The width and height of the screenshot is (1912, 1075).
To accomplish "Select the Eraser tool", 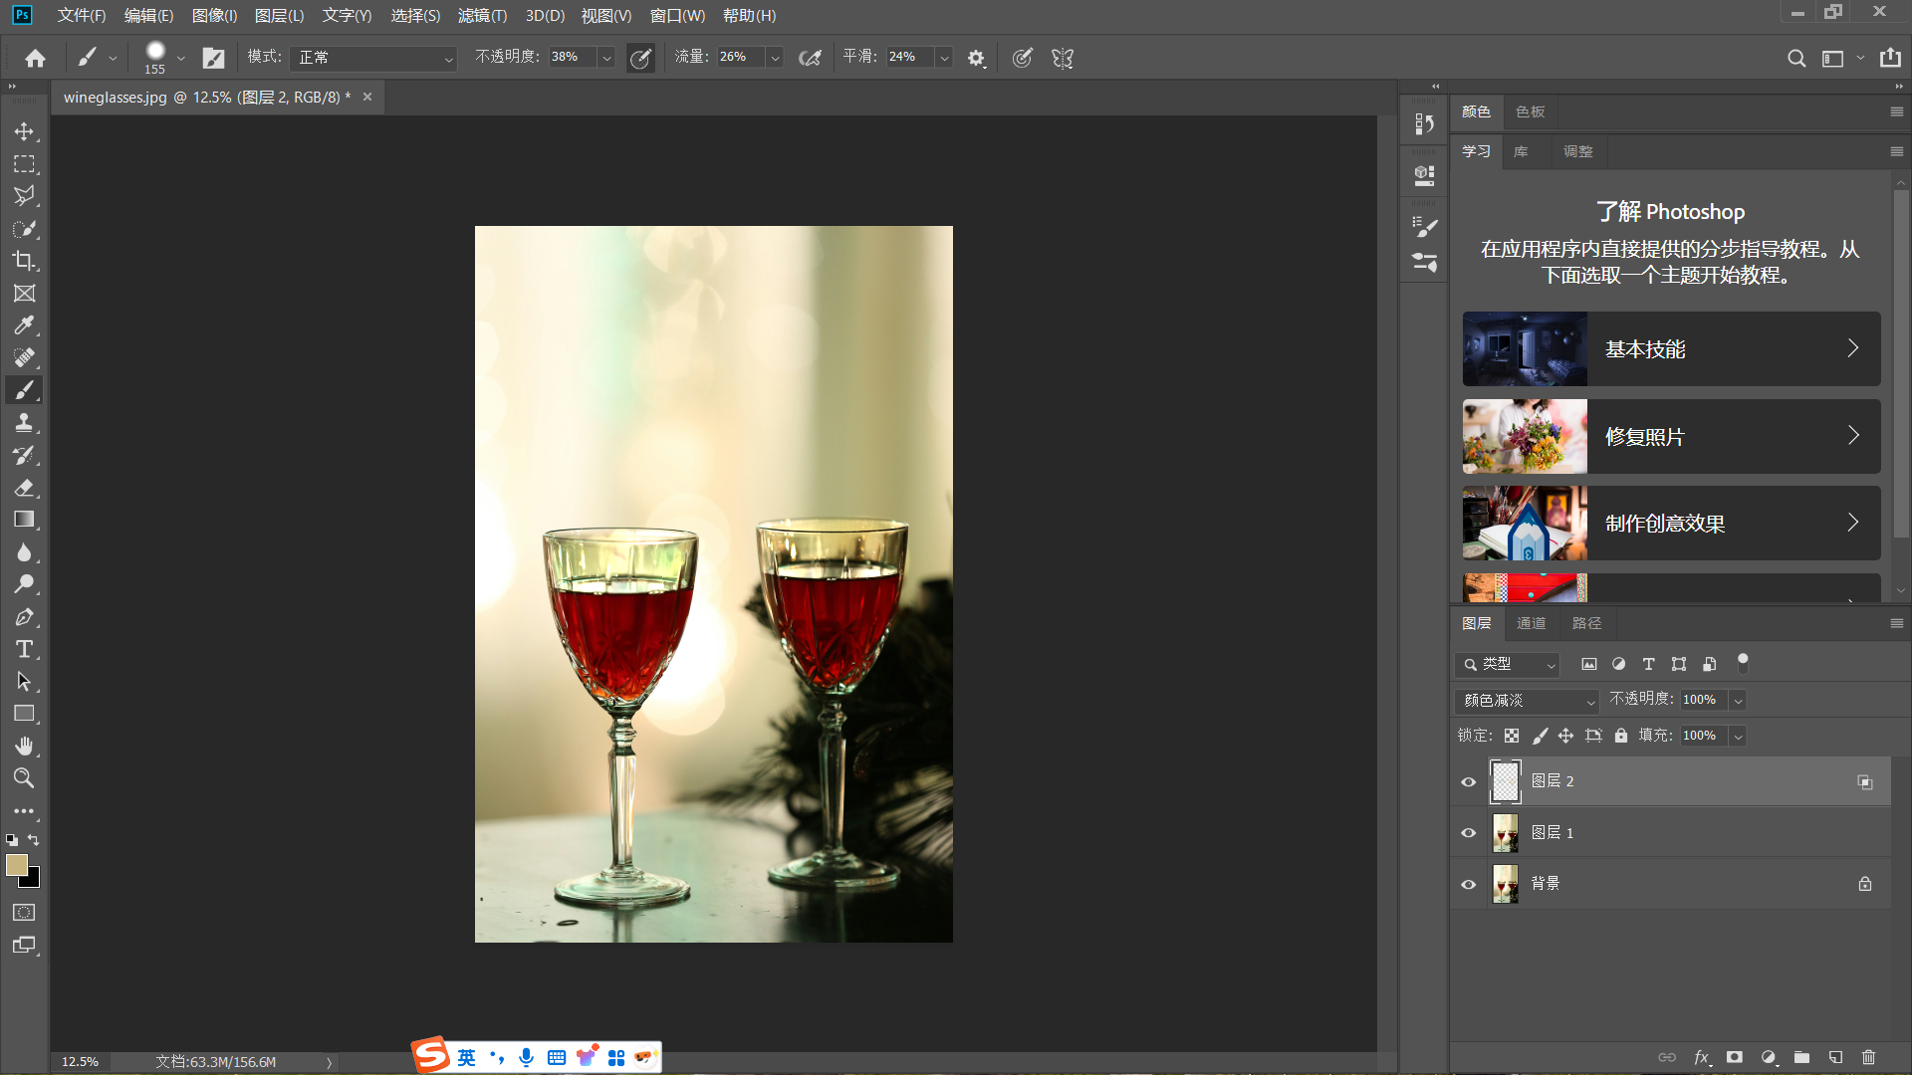I will coord(24,488).
